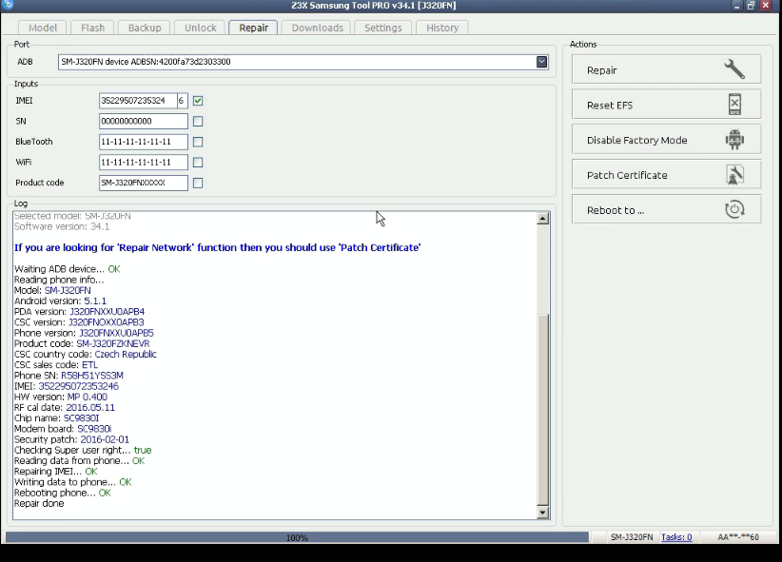Click the SM-J320FN status bar entry

632,537
